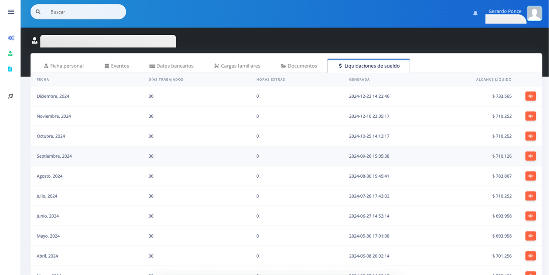Select the Documentos tab
This screenshot has height=275, width=549.
pos(299,66)
